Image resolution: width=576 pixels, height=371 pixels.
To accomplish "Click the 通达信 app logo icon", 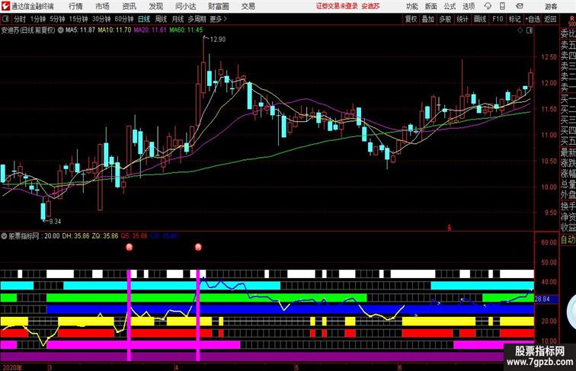I will [5, 6].
